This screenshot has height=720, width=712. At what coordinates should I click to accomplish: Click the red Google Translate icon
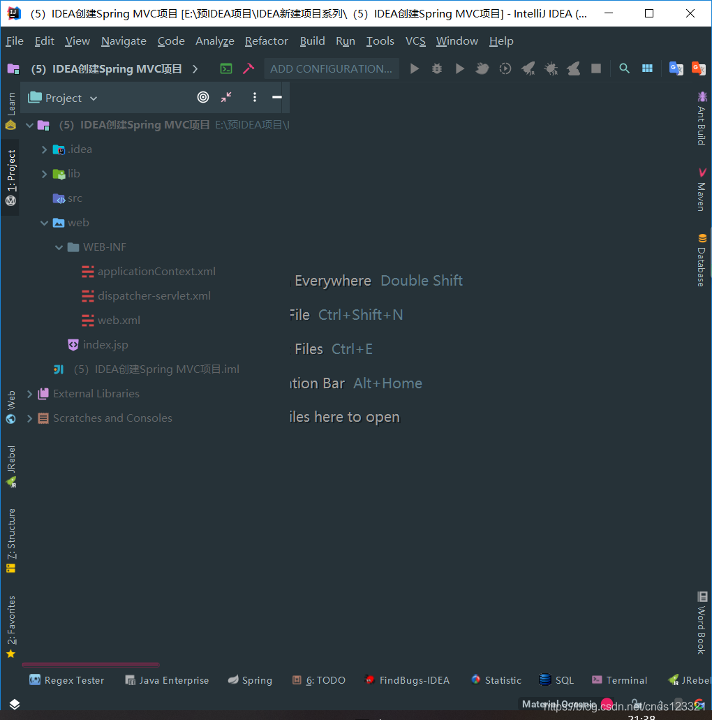point(698,69)
